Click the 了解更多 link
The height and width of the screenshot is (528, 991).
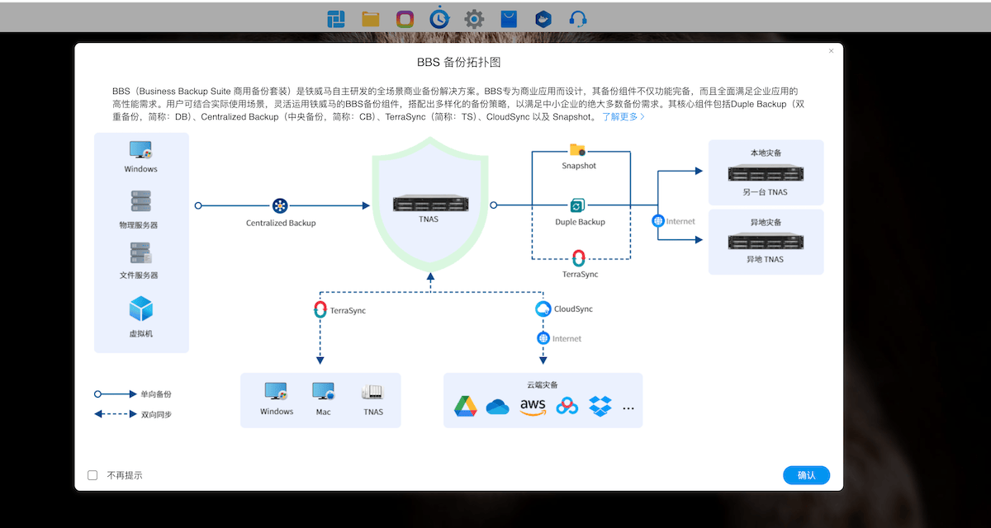point(623,117)
